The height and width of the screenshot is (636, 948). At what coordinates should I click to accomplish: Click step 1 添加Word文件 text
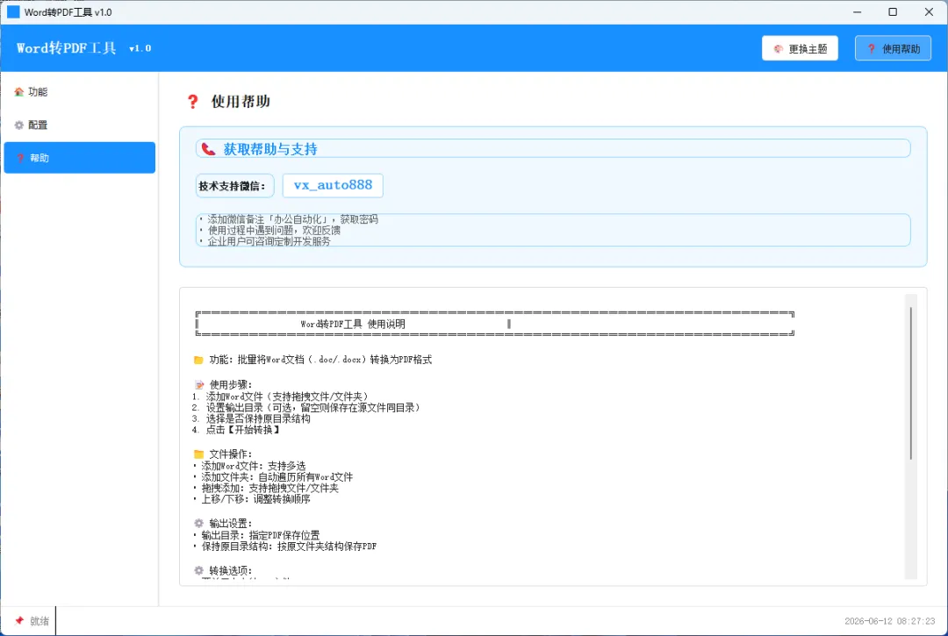click(x=286, y=397)
